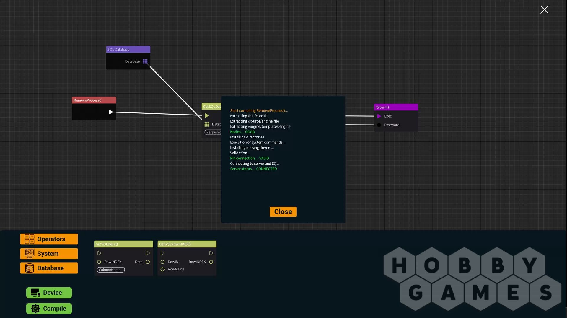Click the Database grid pin on GetSQLData node
The height and width of the screenshot is (318, 567).
pyautogui.click(x=207, y=124)
